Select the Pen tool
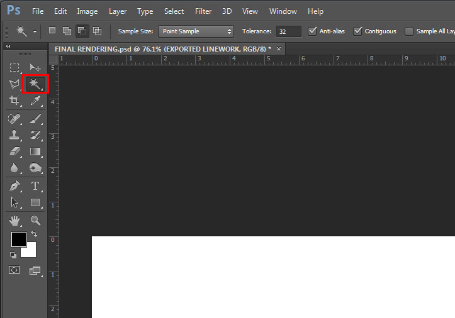 click(14, 186)
